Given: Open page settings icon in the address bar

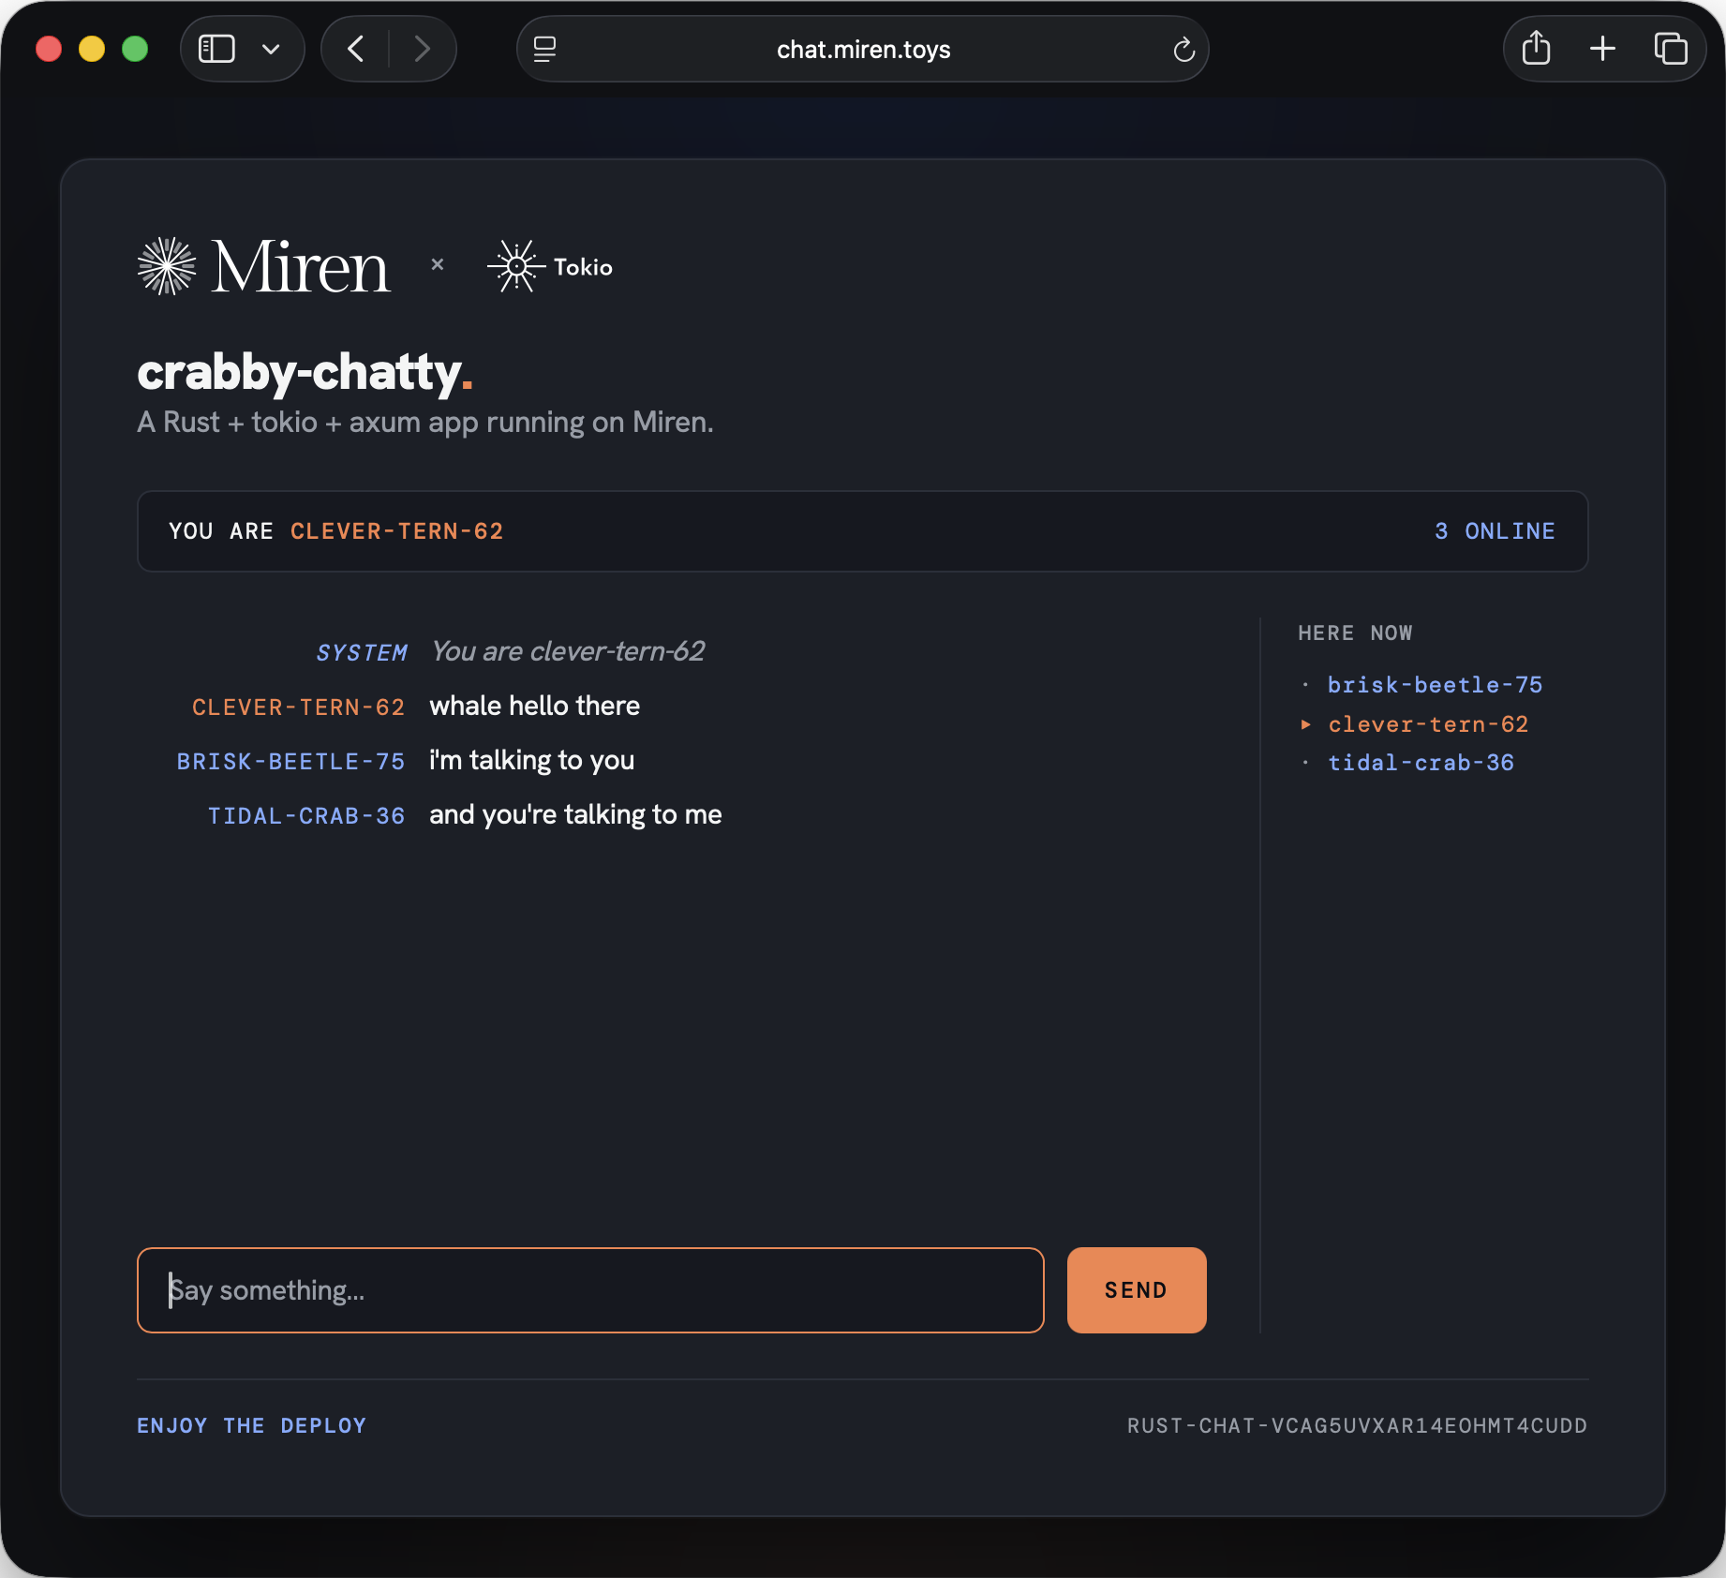Looking at the screenshot, I should 543,48.
